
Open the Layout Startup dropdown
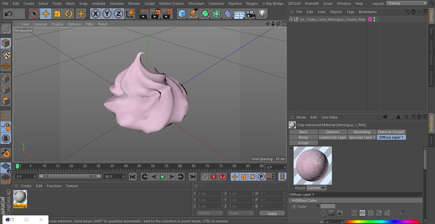(x=407, y=3)
